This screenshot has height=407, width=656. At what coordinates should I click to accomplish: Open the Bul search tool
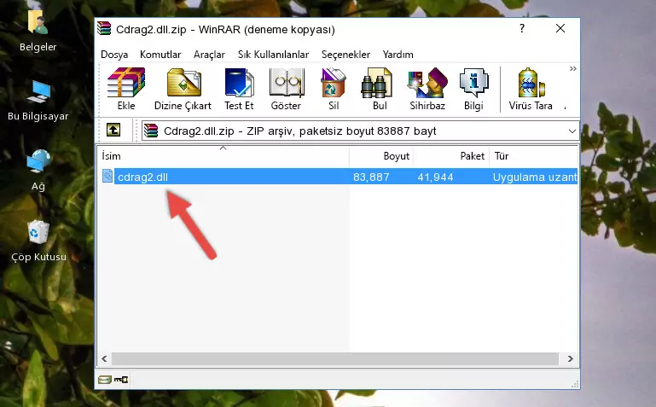pos(379,88)
